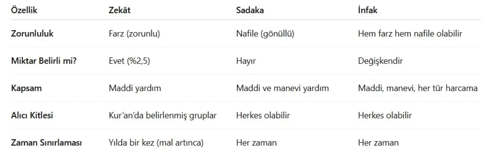Screen dimensions: 490x167
Task: Click the İnfak column header
Action: [367, 10]
